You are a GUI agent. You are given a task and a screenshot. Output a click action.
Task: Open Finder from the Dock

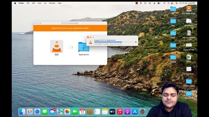[x=22, y=112]
